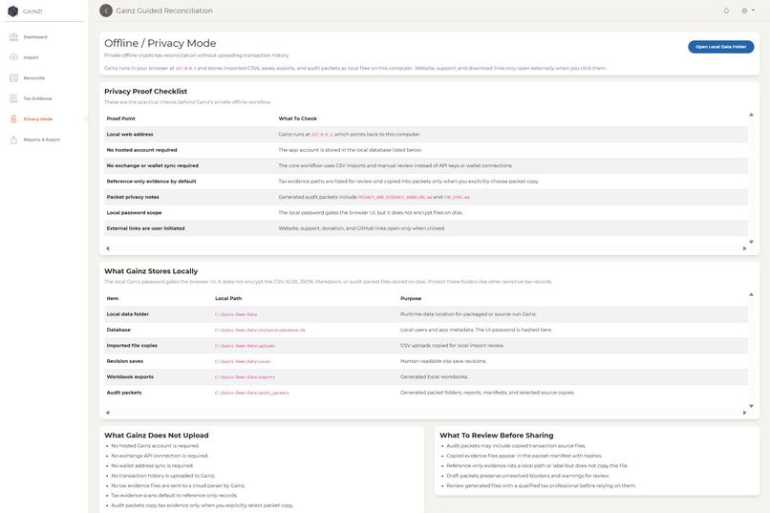770x513 pixels.
Task: Click the Database item cell
Action: (x=118, y=330)
